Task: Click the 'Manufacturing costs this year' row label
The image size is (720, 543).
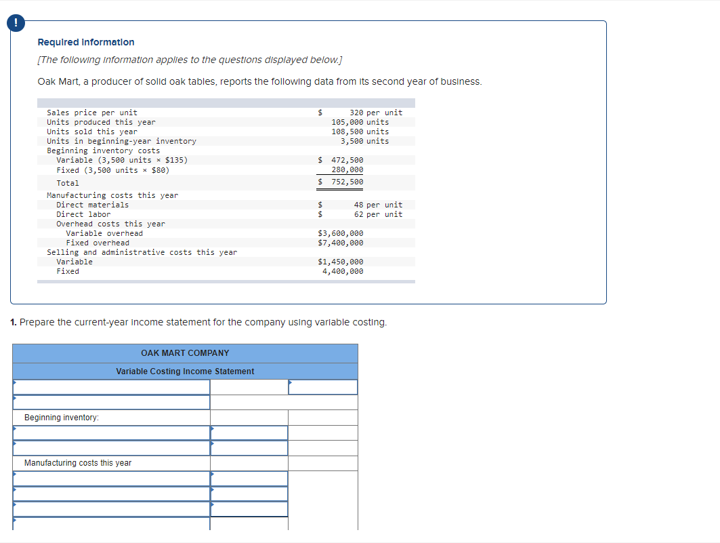Action: click(78, 463)
